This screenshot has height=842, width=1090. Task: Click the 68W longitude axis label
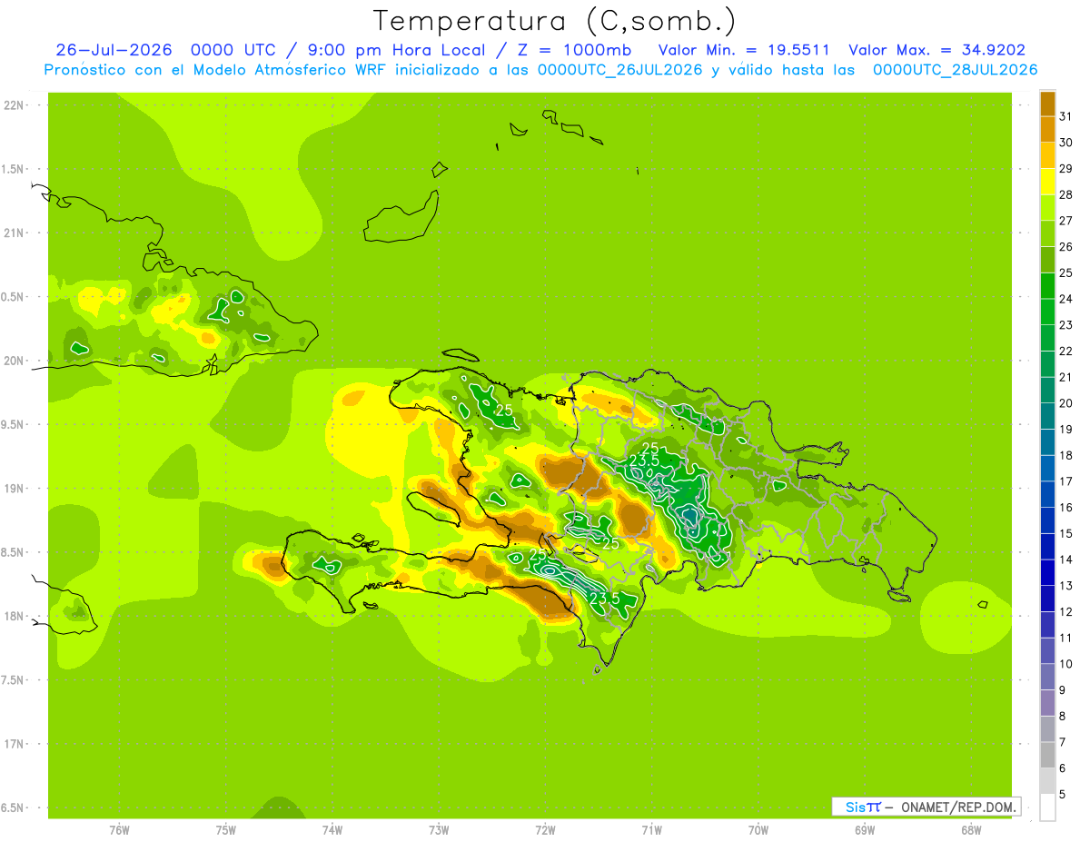(x=970, y=829)
